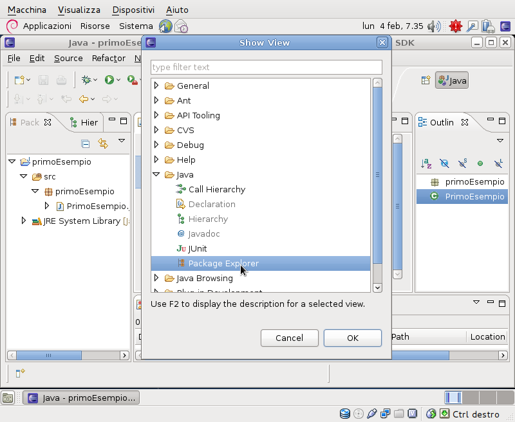Expand the API Tooling folder
Screen dimensions: 515x422
156,115
